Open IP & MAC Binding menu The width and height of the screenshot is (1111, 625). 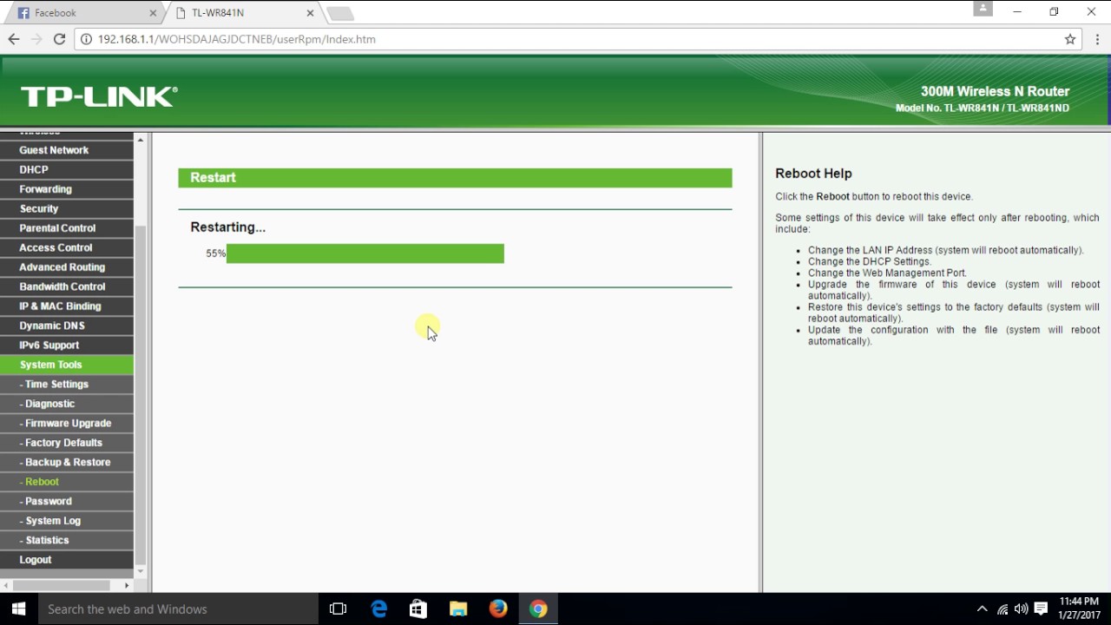point(67,306)
